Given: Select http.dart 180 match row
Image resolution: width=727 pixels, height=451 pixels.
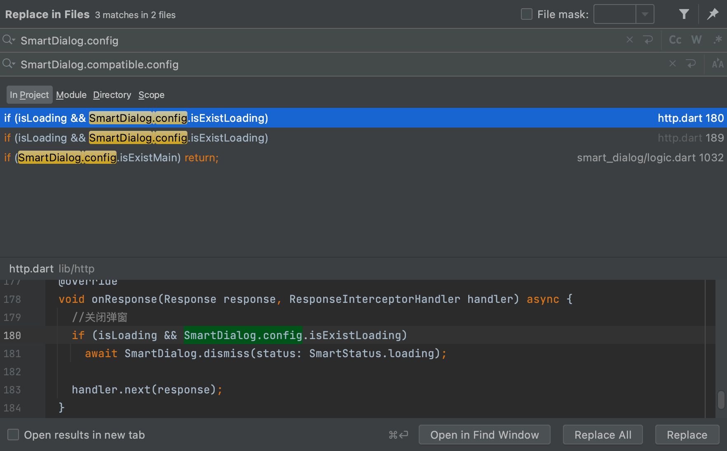Looking at the screenshot, I should coord(363,118).
